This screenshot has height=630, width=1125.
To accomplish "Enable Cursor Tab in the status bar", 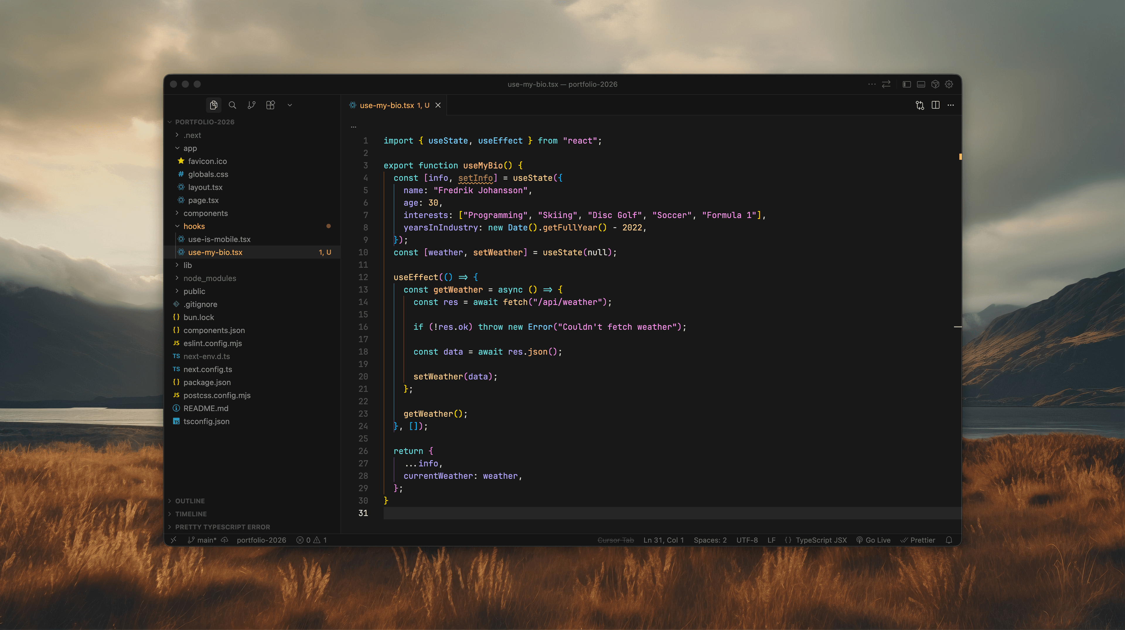I will (616, 540).
